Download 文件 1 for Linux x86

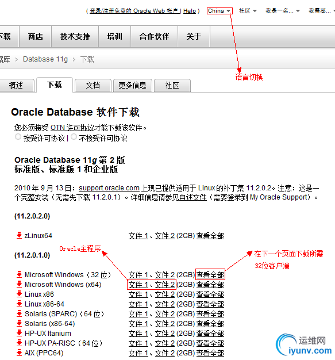[138, 294]
